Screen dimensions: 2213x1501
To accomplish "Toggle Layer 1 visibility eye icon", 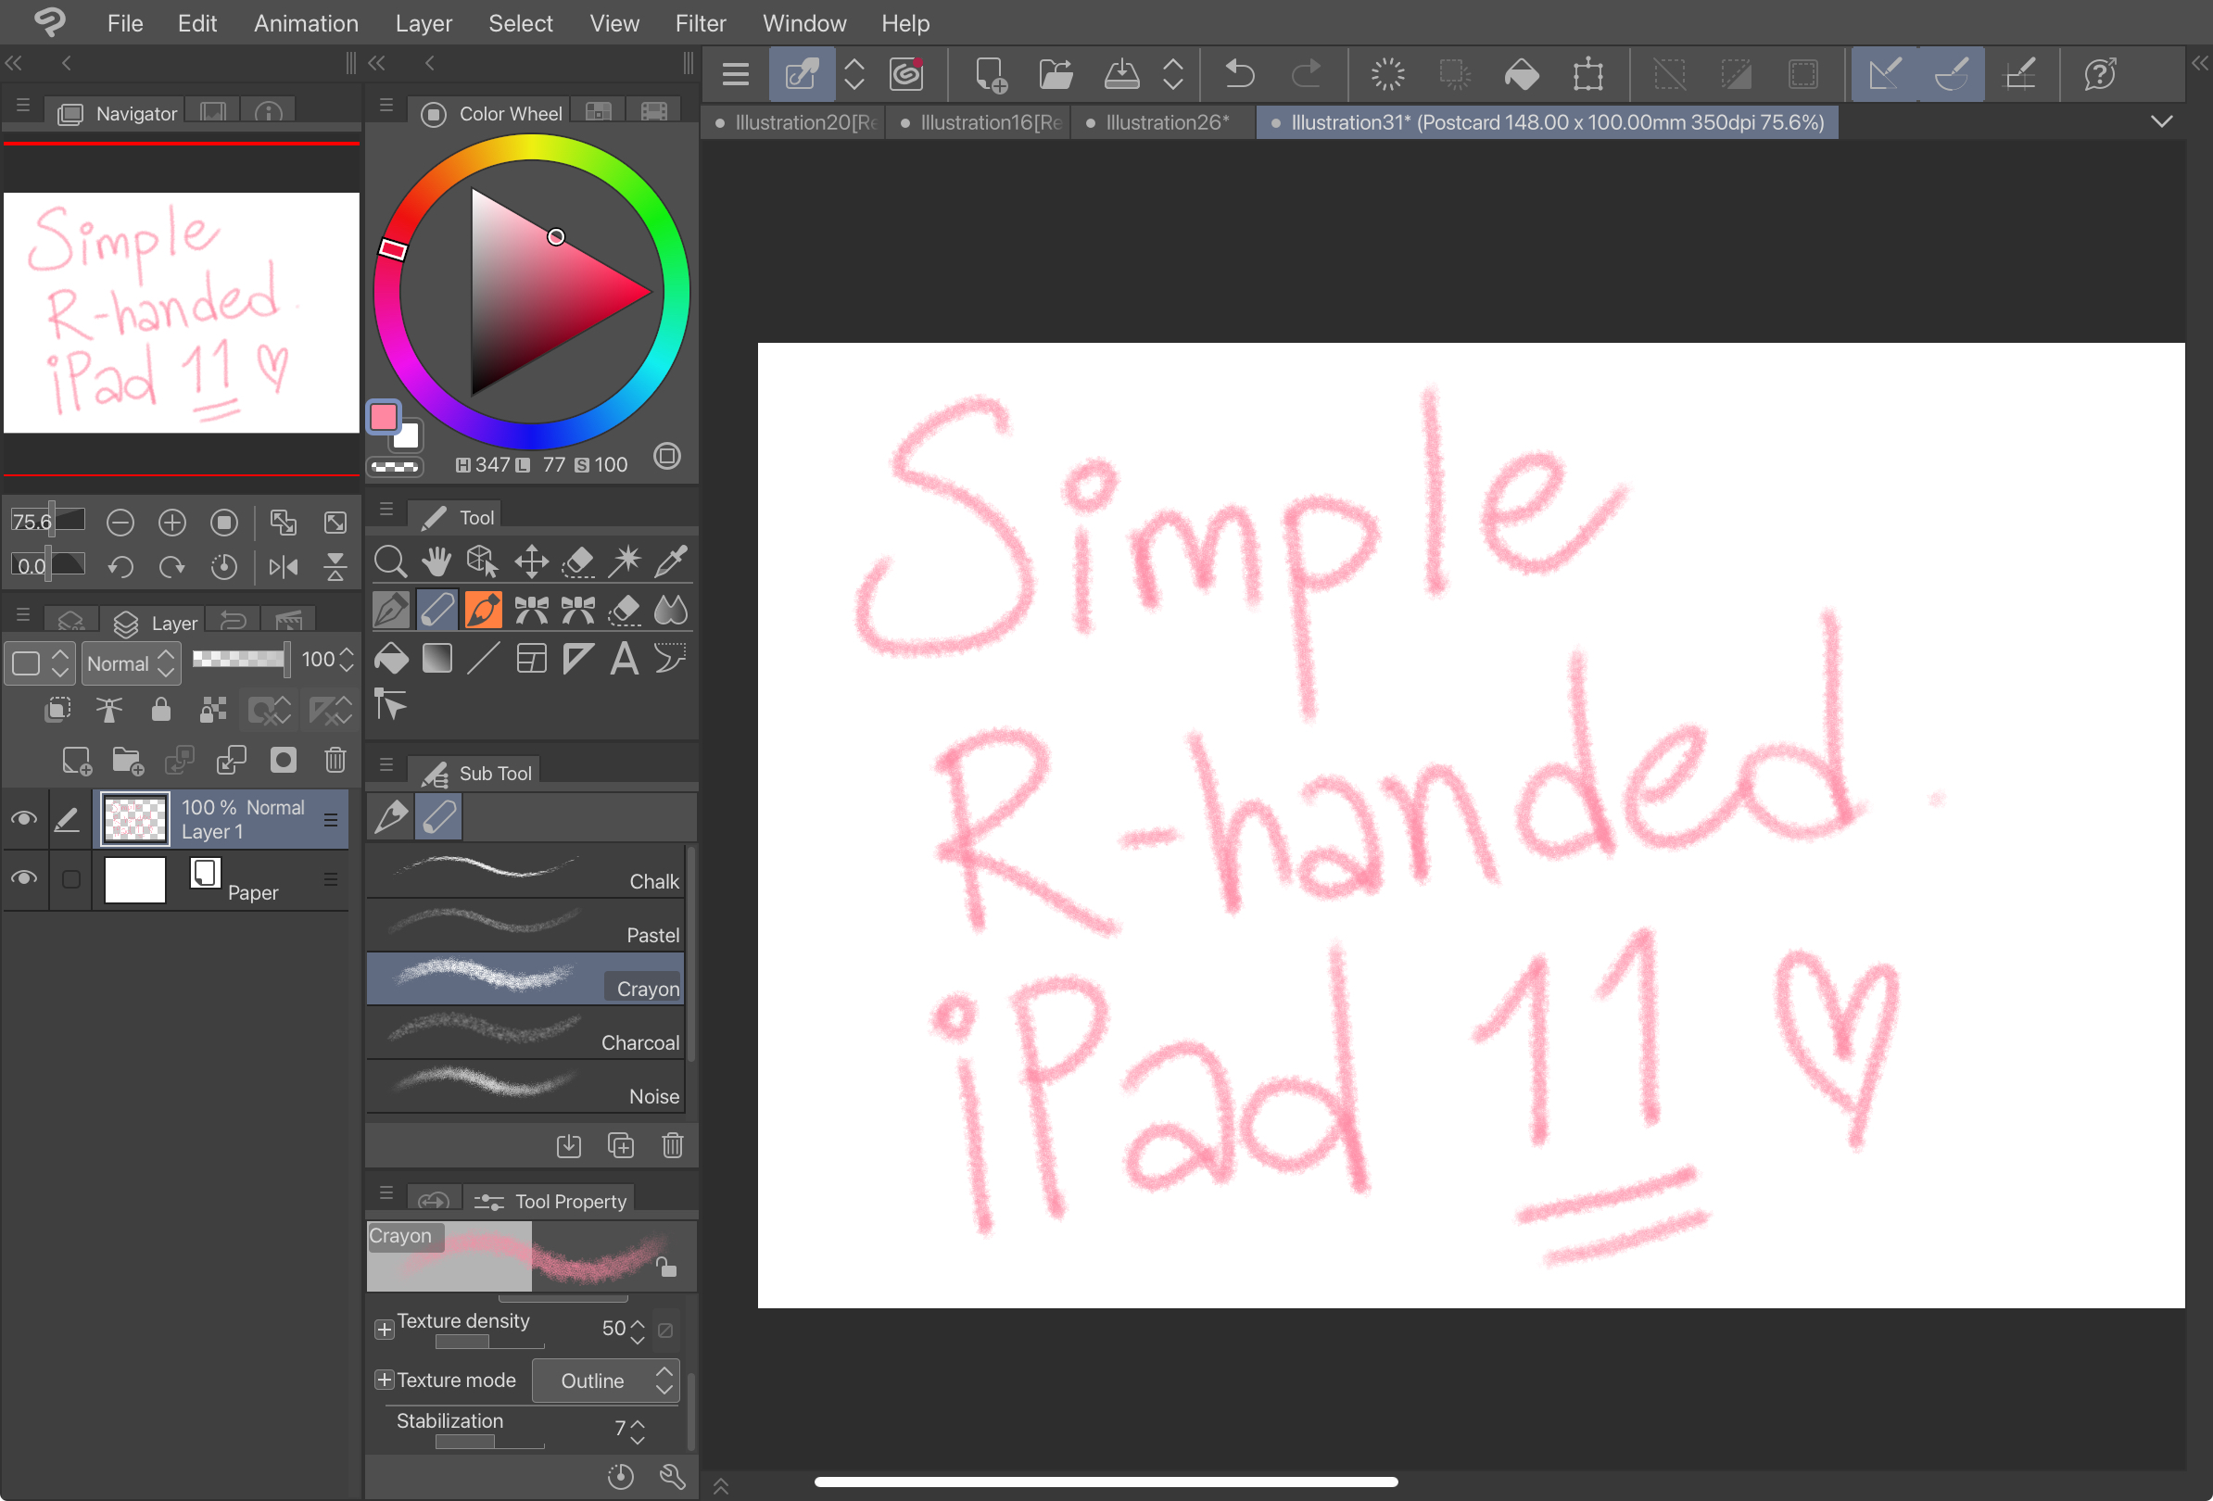I will click(22, 819).
